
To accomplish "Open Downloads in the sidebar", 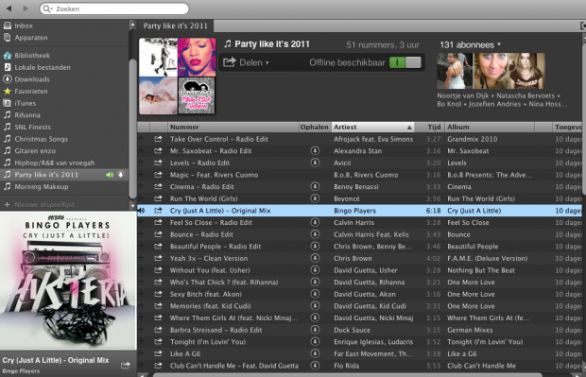I will coord(26,79).
